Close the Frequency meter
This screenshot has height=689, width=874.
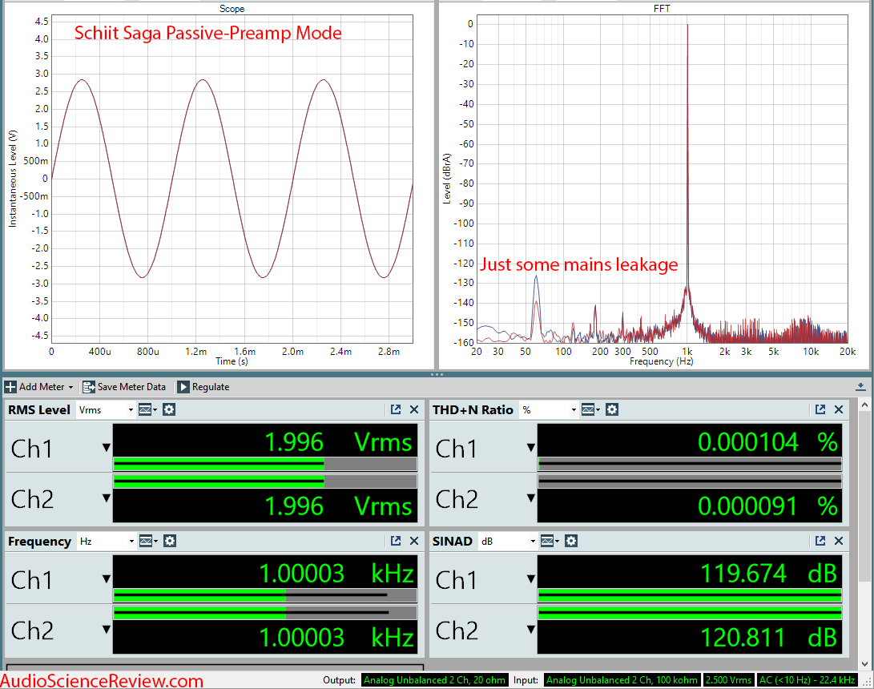click(x=414, y=541)
